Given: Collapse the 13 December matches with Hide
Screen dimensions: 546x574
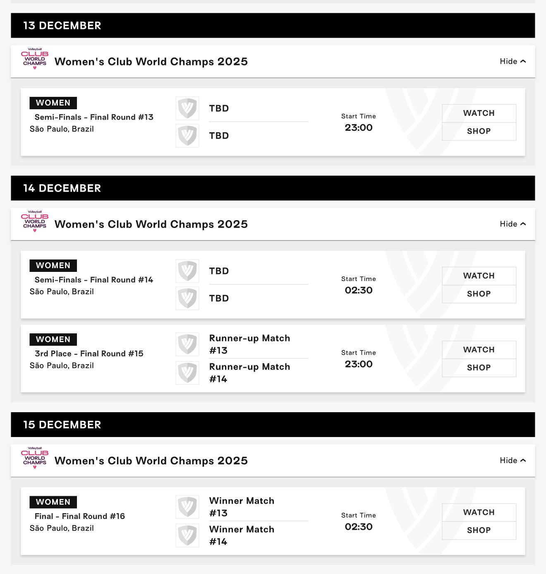Looking at the screenshot, I should click(512, 61).
